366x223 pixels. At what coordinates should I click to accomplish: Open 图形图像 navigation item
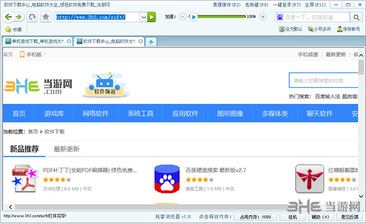(230, 113)
